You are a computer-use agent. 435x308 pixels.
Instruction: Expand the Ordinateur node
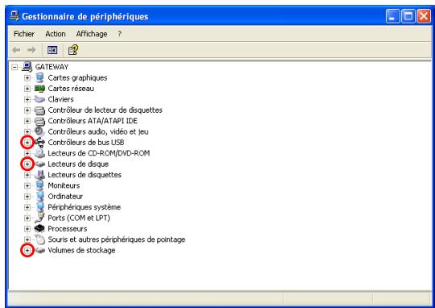tap(27, 197)
